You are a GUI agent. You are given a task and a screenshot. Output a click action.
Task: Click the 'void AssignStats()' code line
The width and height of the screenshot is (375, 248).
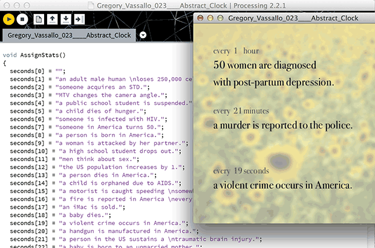pyautogui.click(x=34, y=55)
